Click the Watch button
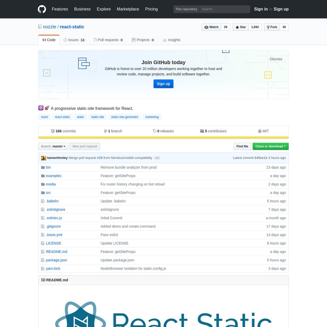The image size is (327, 327). pos(211,27)
